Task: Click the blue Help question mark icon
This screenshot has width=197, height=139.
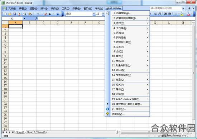Action: [x=58, y=14]
